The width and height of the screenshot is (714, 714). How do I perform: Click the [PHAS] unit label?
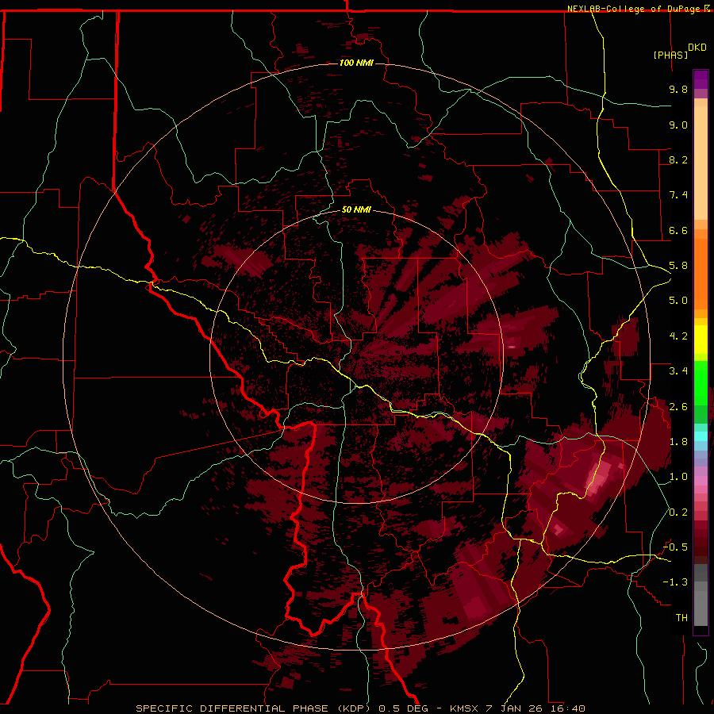pyautogui.click(x=670, y=55)
